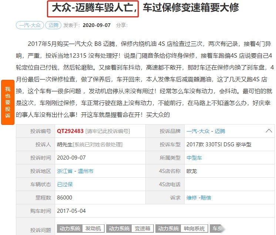
Task: Click the publish date 2020-09-07 near the tags
Action: coord(97,25)
